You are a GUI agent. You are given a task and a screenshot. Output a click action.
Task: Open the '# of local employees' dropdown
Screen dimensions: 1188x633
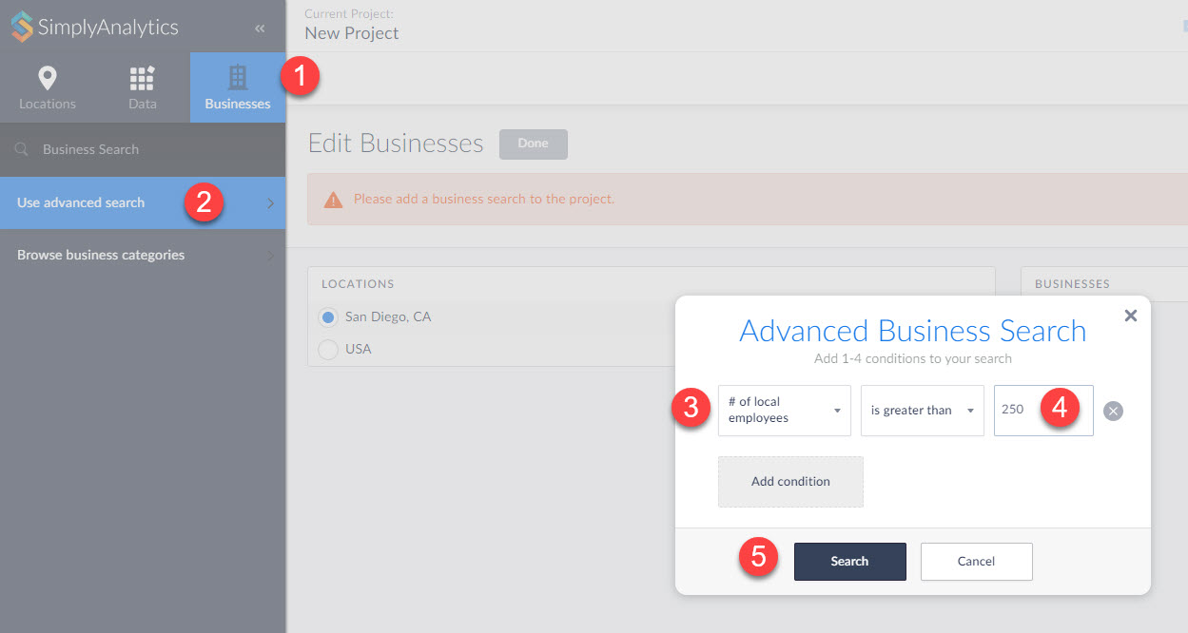coord(784,411)
